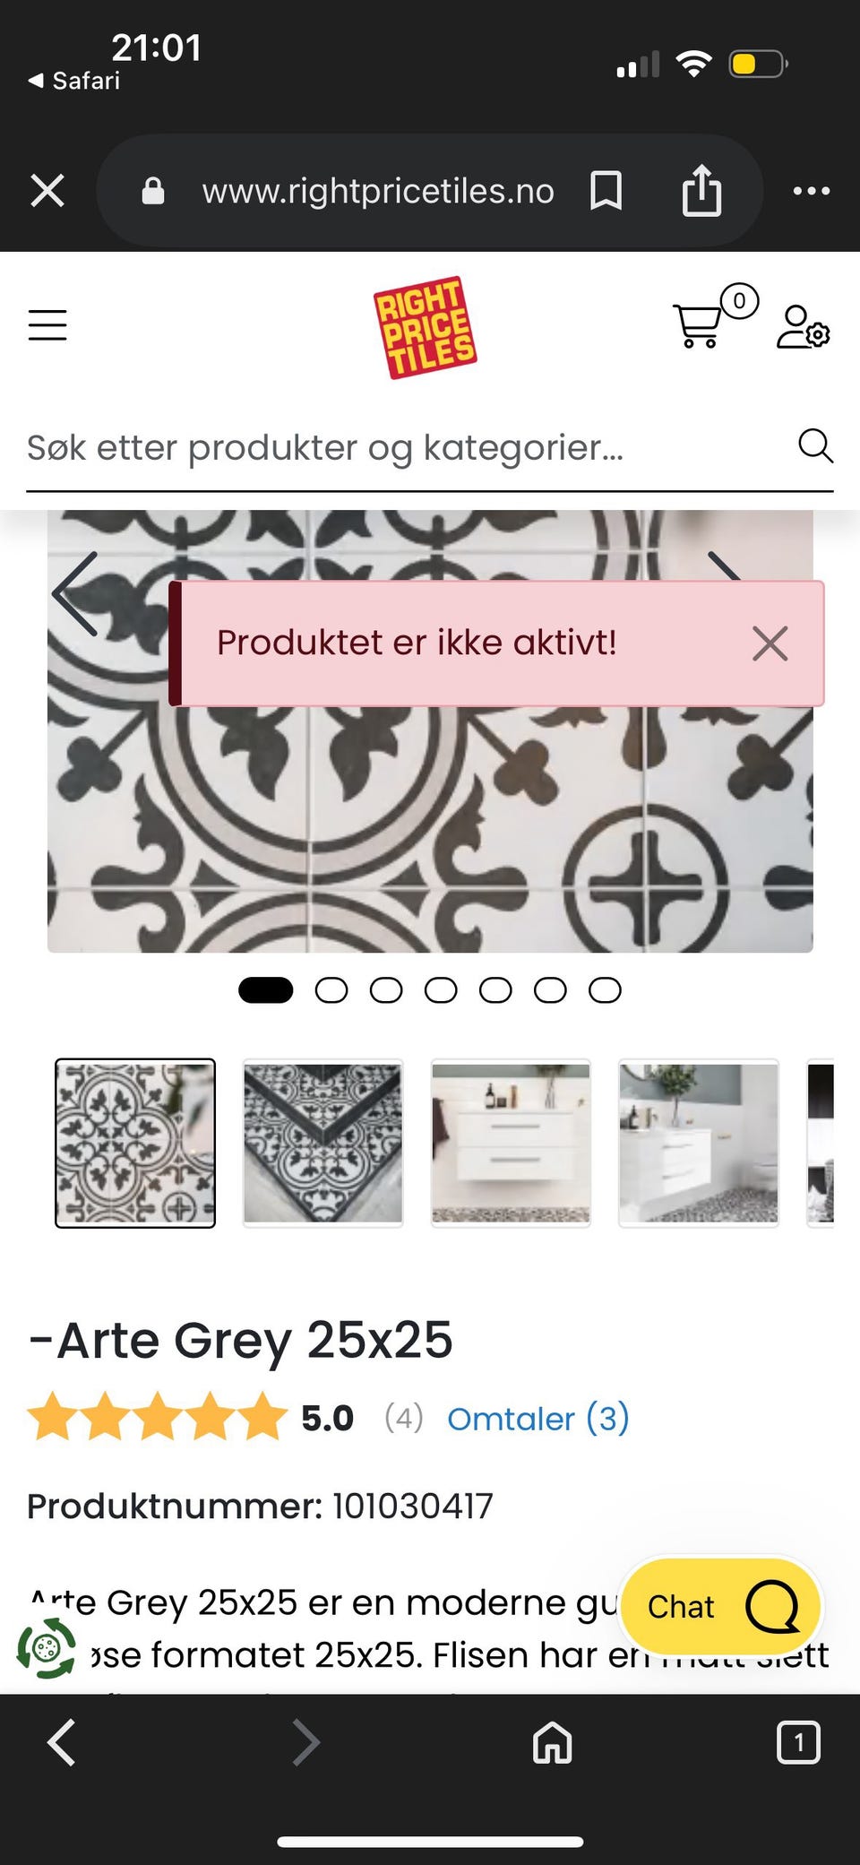Click the Right Price Tiles logo
Viewport: 860px width, 1865px height.
425,327
